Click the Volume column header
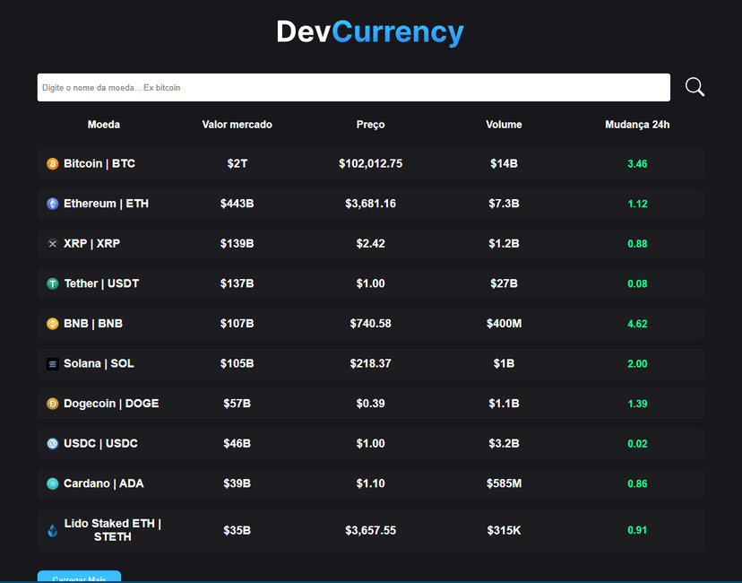 point(504,125)
